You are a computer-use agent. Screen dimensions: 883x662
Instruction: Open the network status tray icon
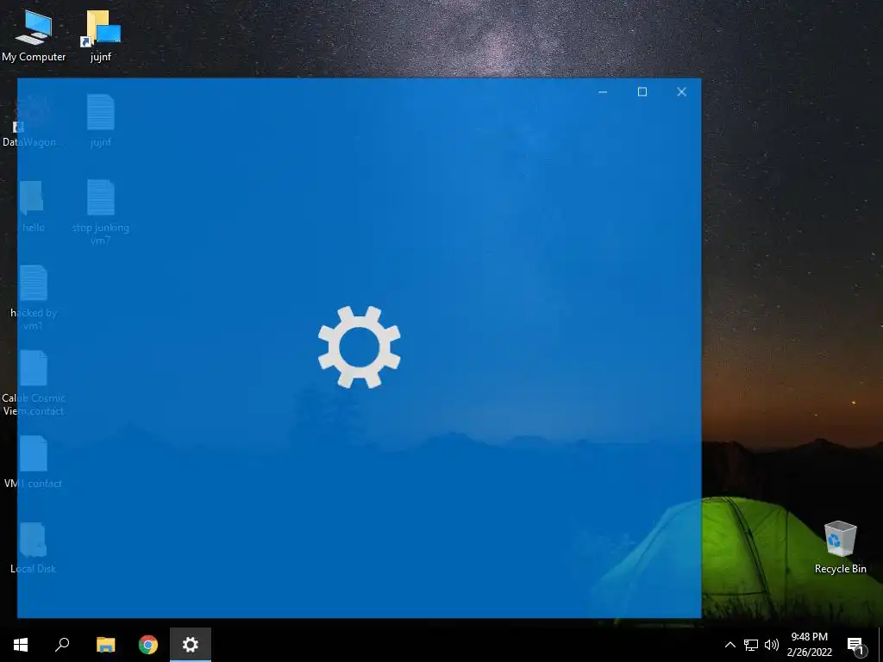click(751, 645)
